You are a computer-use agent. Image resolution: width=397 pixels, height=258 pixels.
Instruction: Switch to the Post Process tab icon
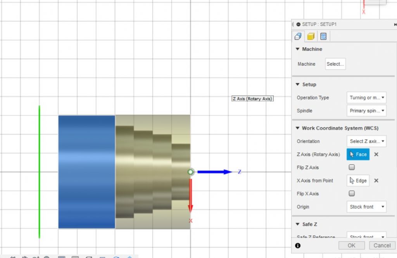(x=324, y=36)
